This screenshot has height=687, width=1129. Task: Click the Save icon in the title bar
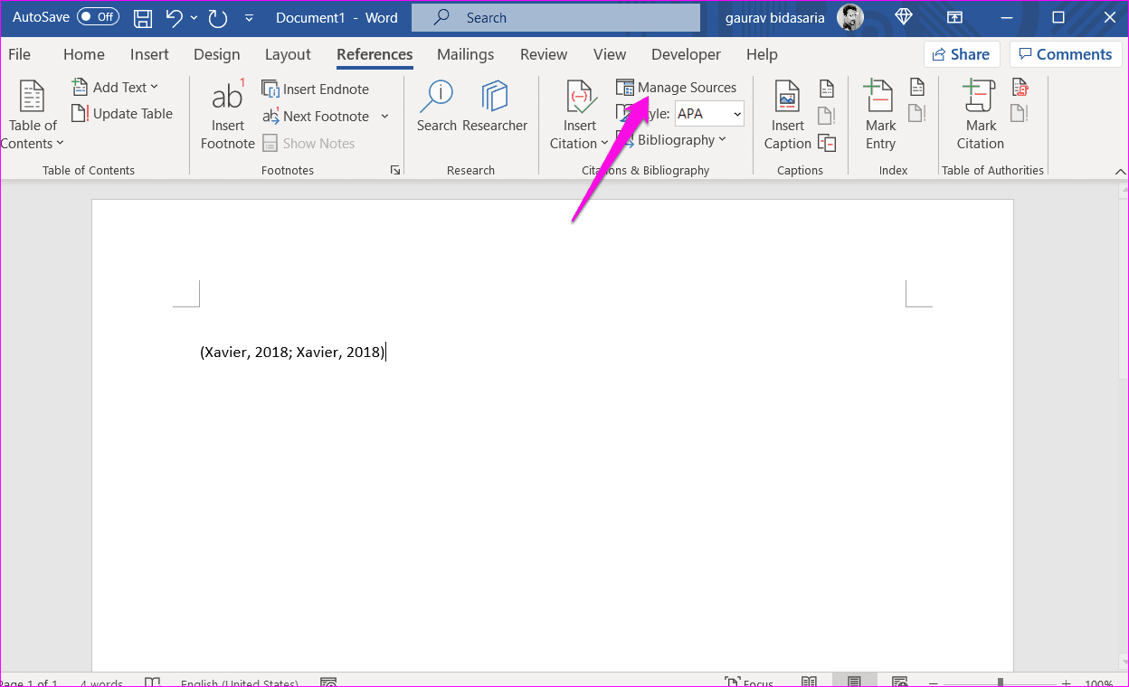click(143, 17)
